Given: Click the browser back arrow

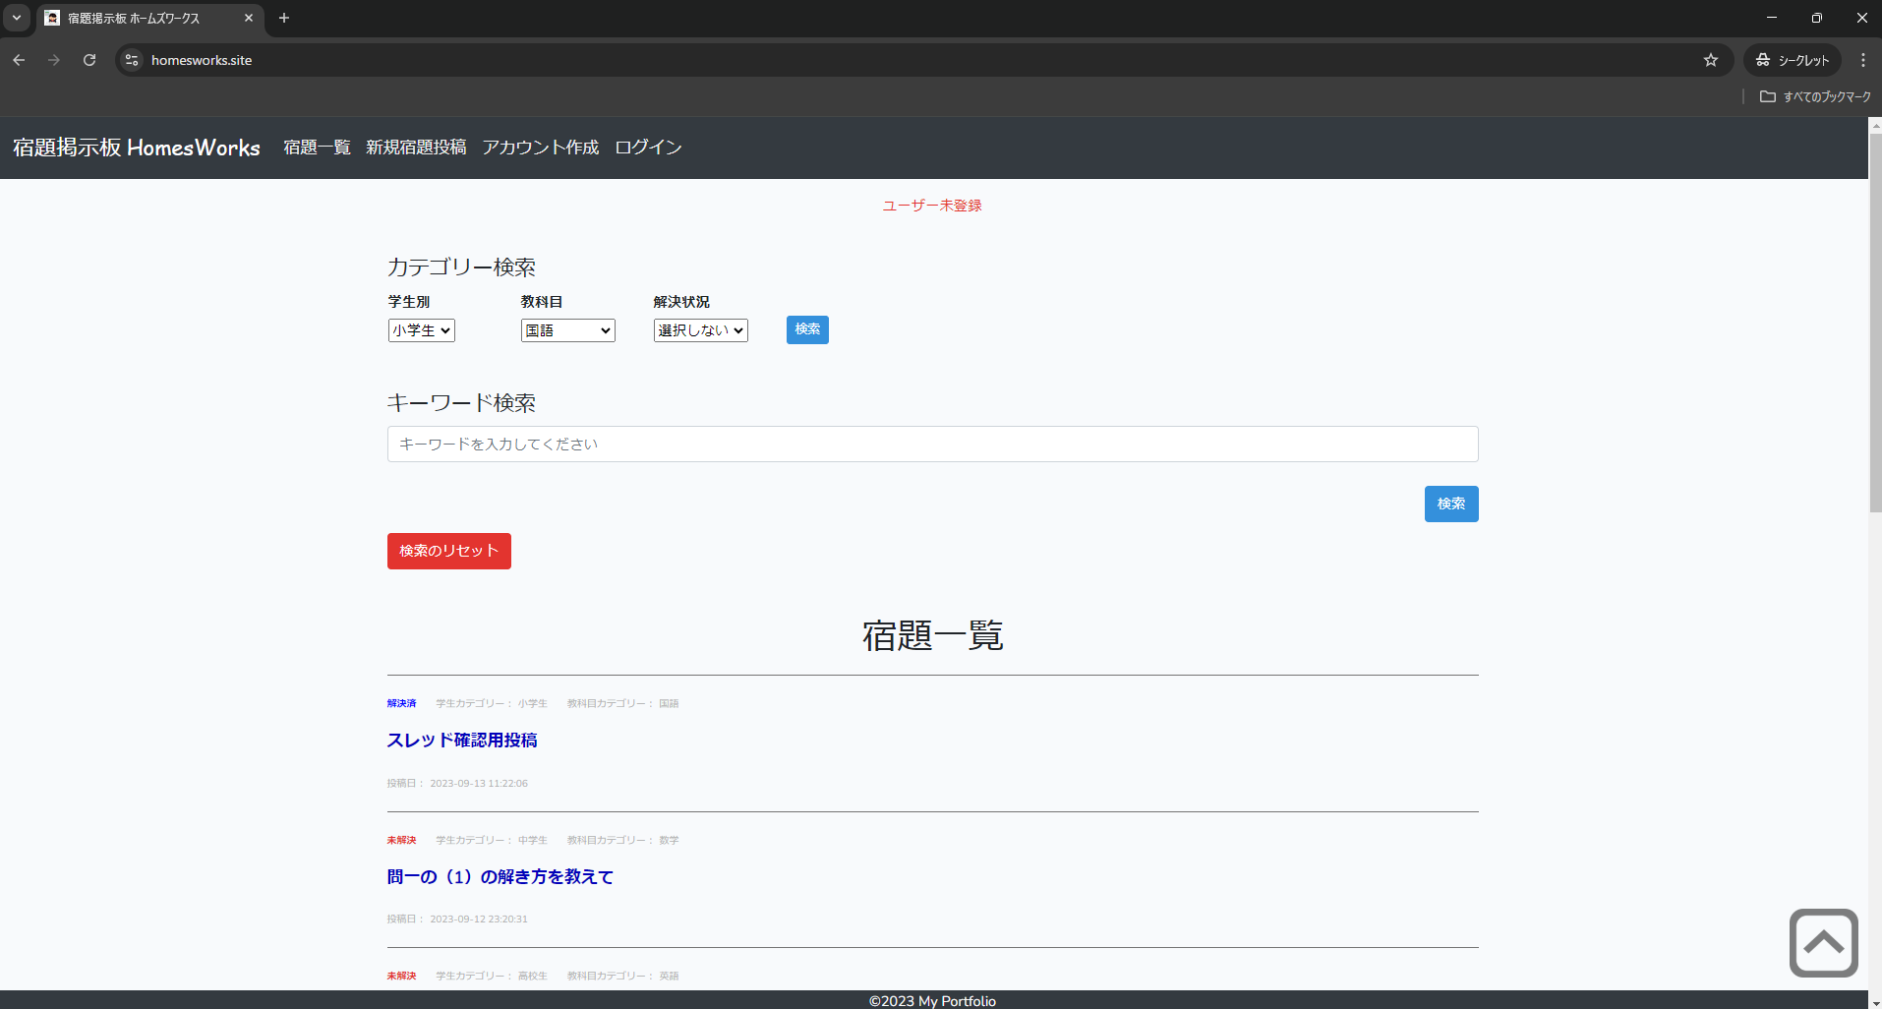Looking at the screenshot, I should pos(19,60).
